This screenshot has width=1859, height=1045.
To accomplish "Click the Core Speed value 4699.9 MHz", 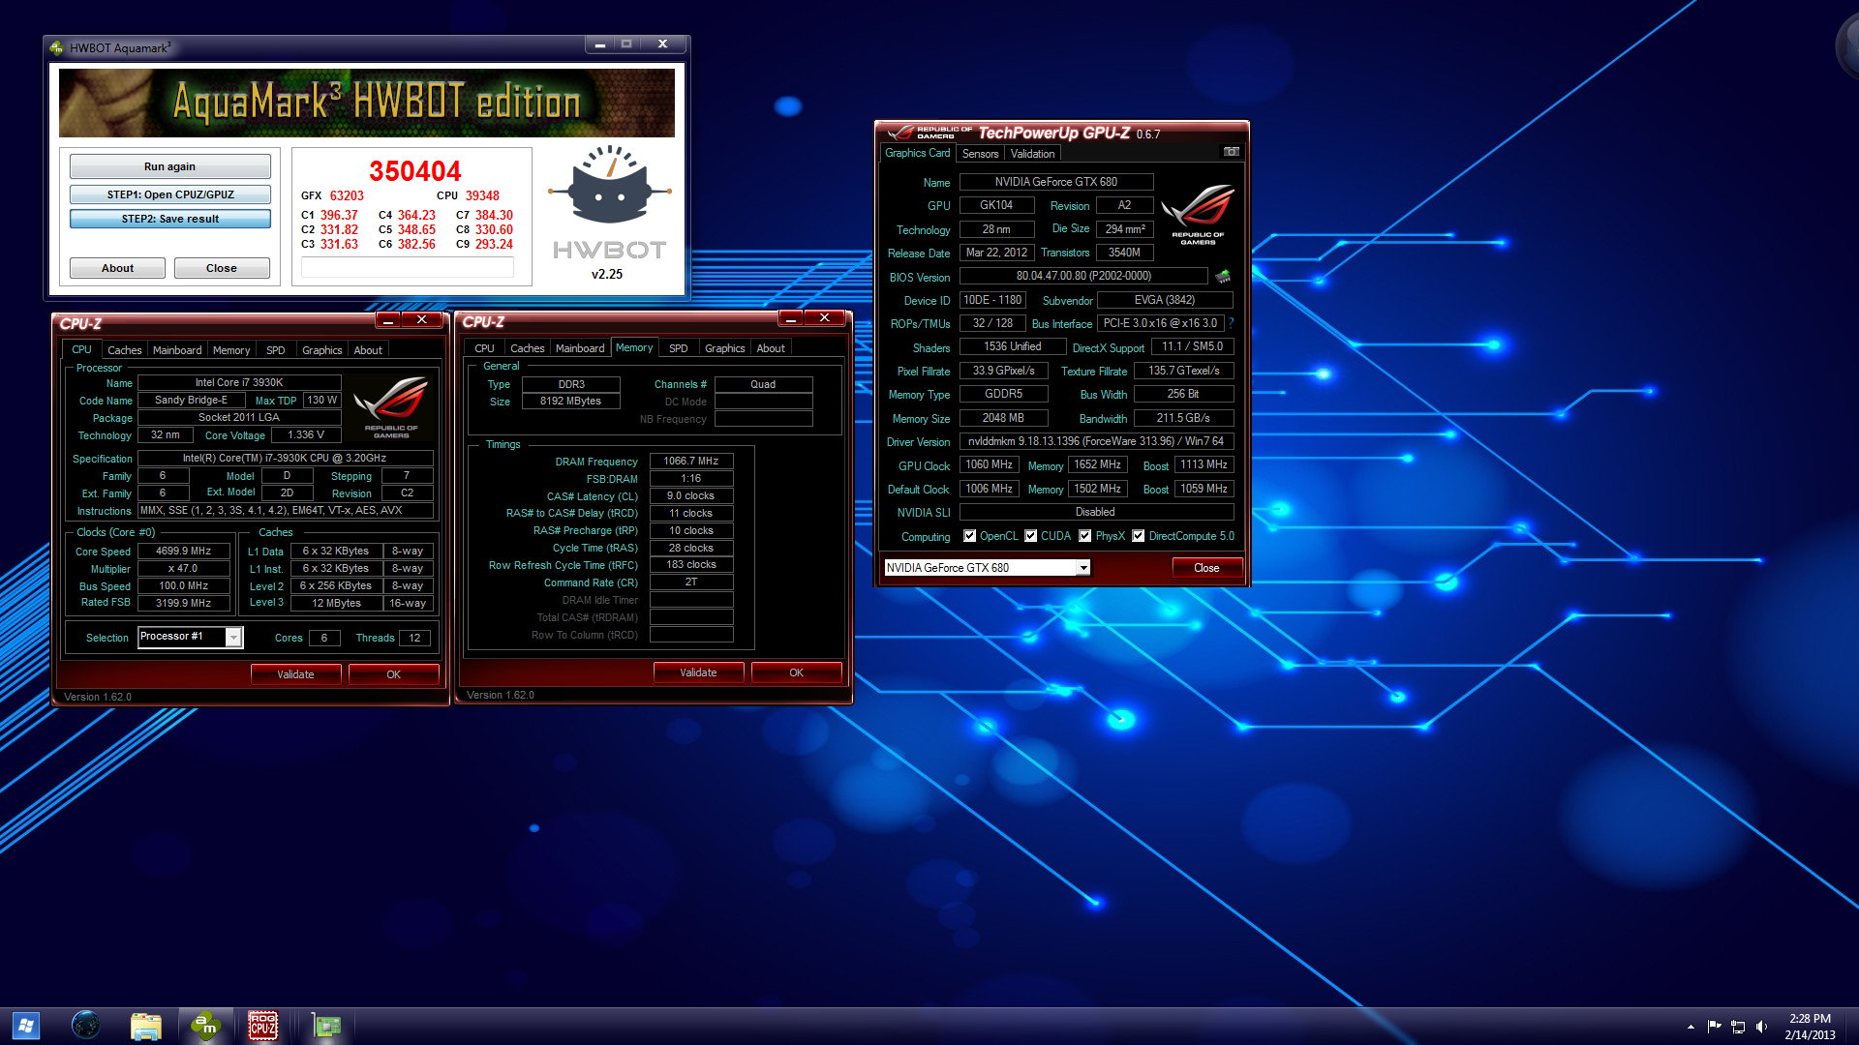I will pyautogui.click(x=183, y=551).
